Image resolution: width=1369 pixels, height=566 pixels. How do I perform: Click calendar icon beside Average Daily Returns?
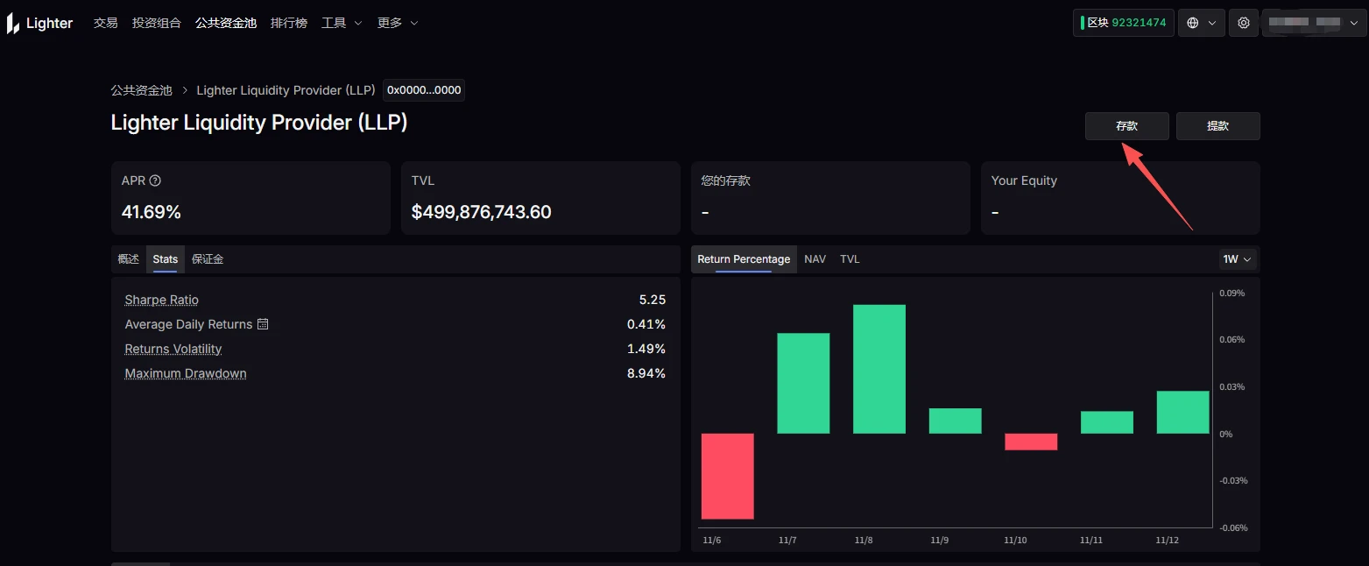(262, 324)
